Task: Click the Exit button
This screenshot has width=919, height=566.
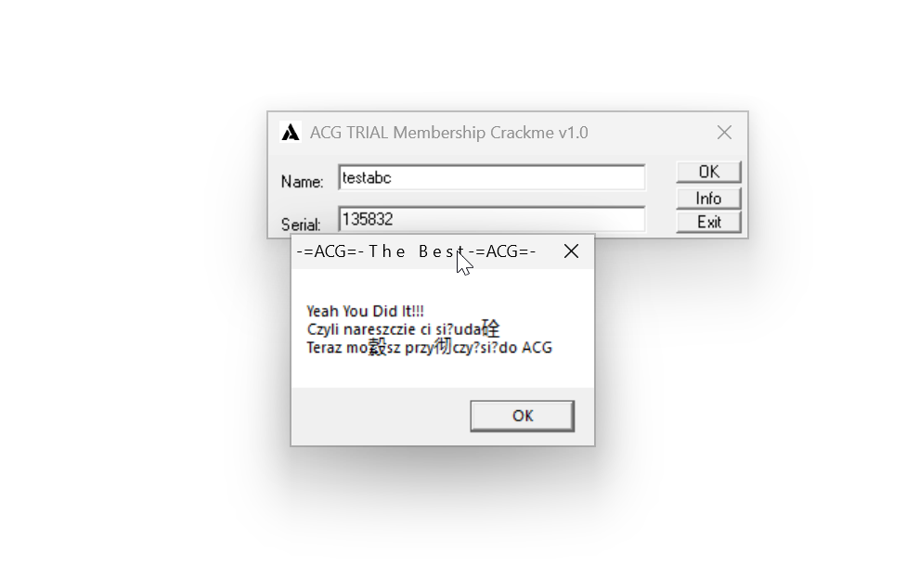Action: point(708,222)
